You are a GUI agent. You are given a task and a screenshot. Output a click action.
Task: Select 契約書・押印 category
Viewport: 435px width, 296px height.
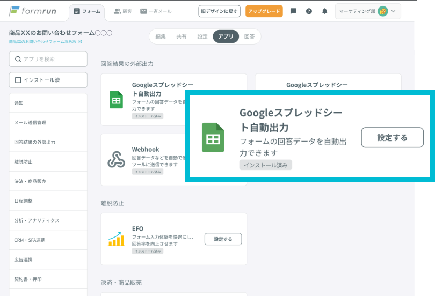pos(48,279)
